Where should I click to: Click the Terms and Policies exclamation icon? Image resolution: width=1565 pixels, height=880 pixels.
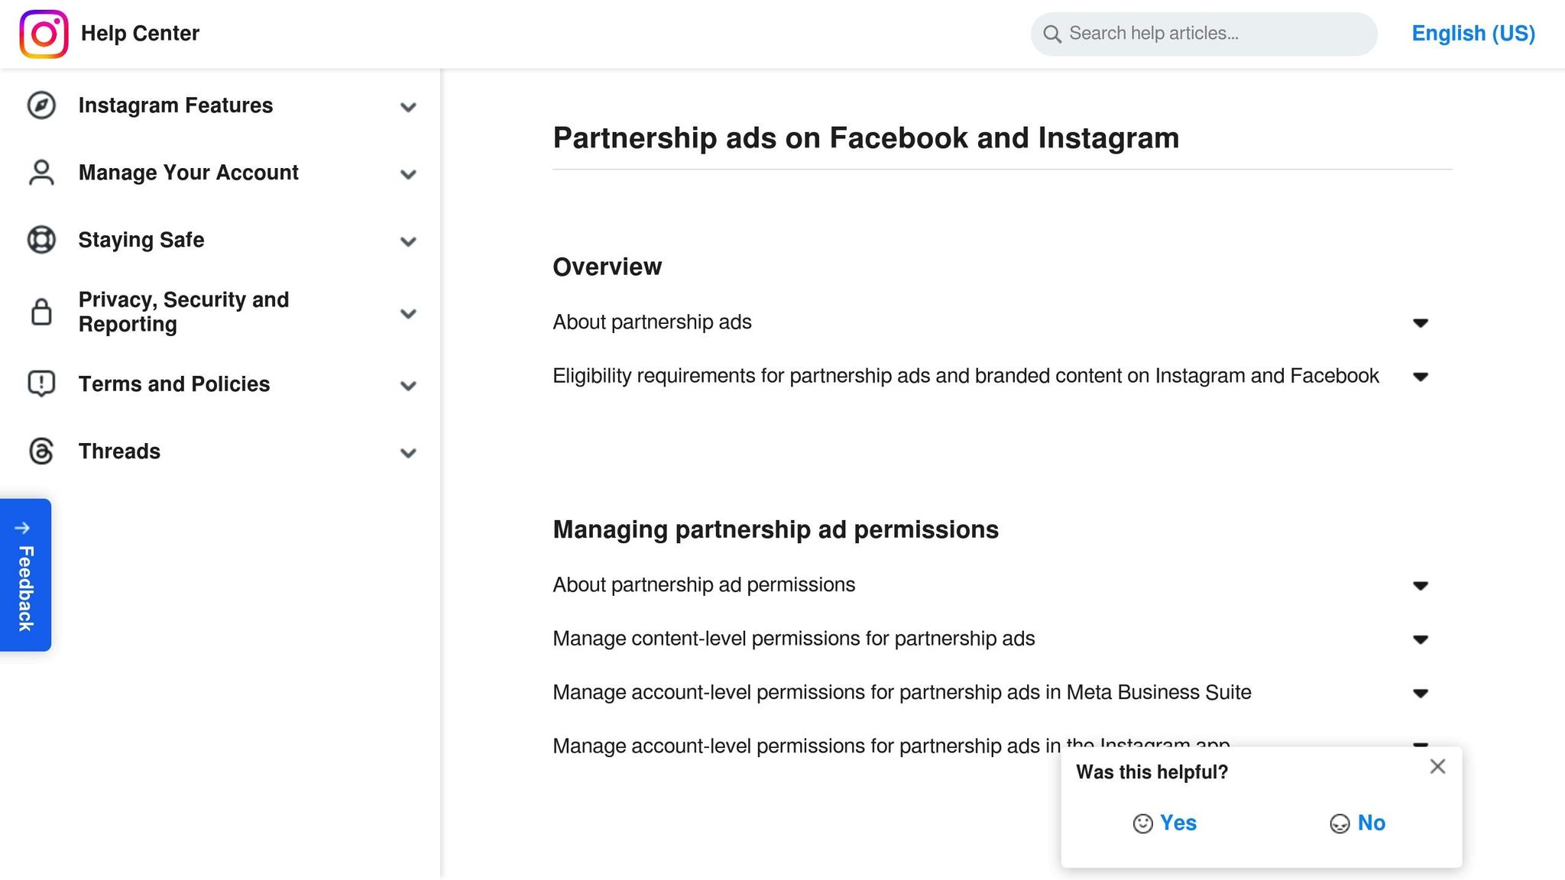pos(41,384)
